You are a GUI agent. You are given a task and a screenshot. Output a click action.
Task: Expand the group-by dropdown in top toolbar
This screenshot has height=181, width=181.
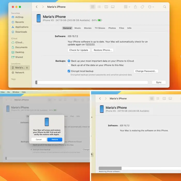(127, 7)
